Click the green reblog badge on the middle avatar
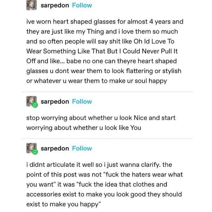This screenshot has width=212, height=212. point(35,105)
